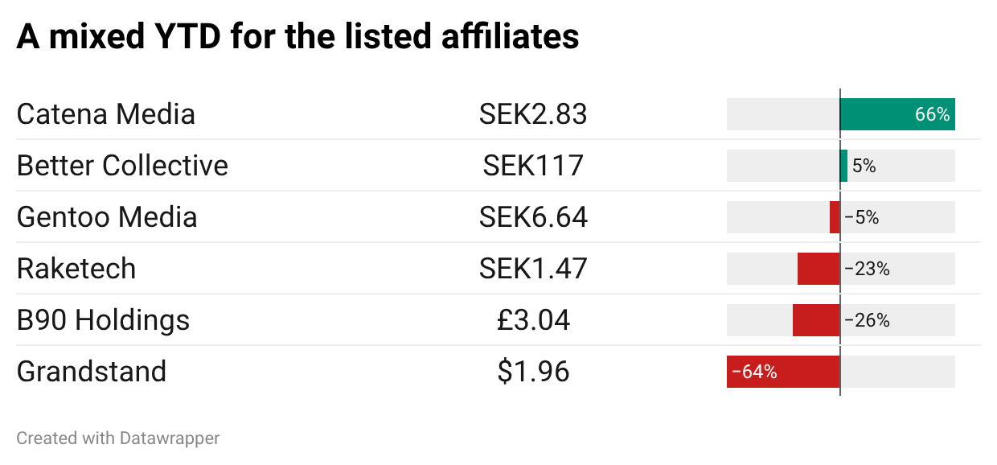Select the £3.04 share price

tap(533, 320)
